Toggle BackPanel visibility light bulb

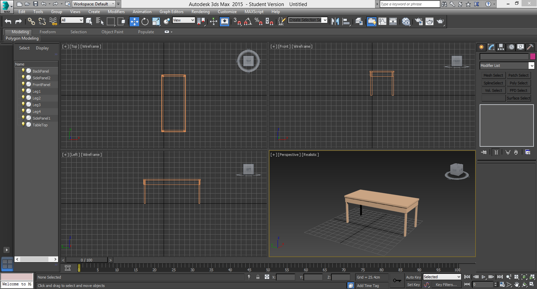coord(23,71)
